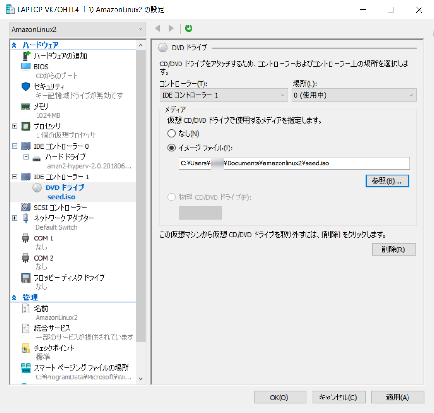Screen dimensions: 434x413
Task: Click the COM 2 port icon
Action: pyautogui.click(x=26, y=258)
